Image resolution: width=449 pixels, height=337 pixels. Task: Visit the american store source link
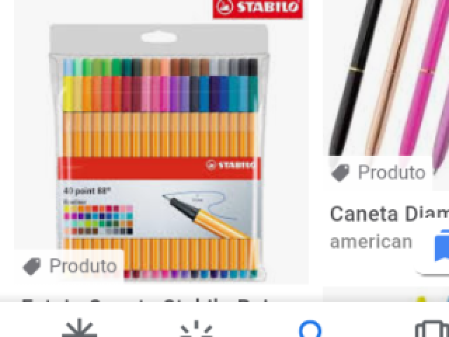click(x=371, y=242)
